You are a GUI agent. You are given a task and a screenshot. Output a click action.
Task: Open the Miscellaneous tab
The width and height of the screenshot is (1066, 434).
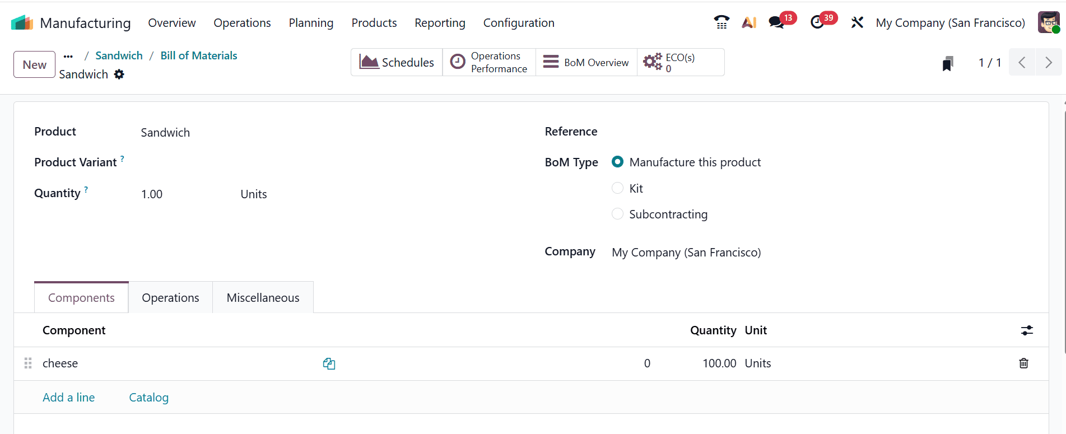[x=263, y=297]
